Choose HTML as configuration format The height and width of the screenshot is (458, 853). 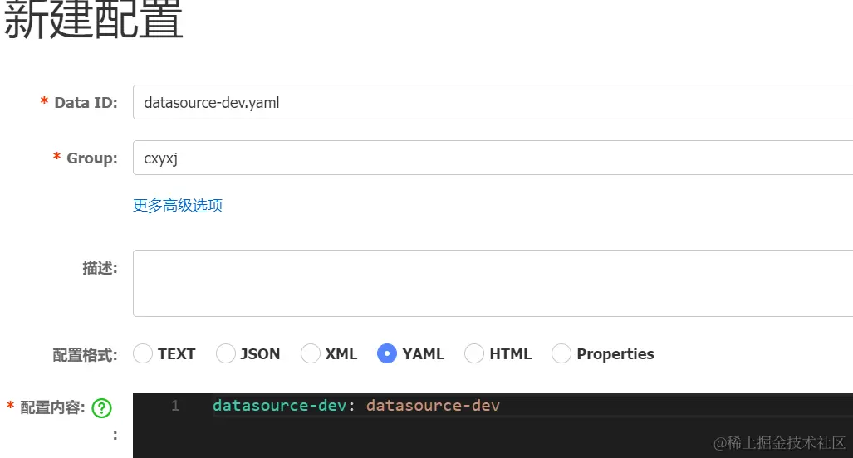474,353
